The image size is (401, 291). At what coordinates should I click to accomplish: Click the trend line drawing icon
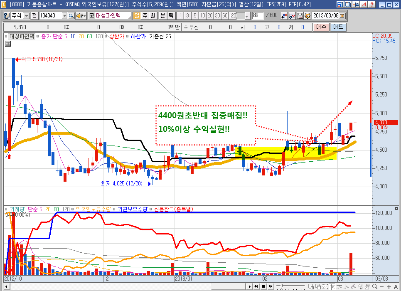[x=354, y=287]
